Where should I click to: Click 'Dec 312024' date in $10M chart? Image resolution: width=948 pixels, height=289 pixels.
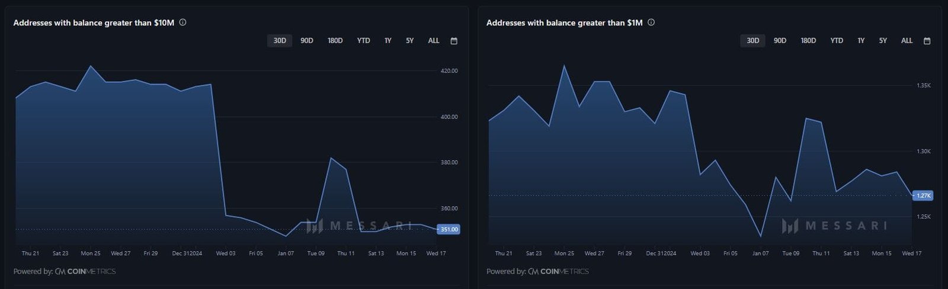pyautogui.click(x=187, y=253)
